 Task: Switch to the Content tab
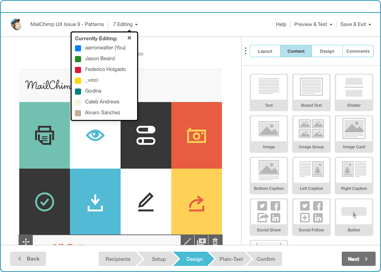(296, 51)
